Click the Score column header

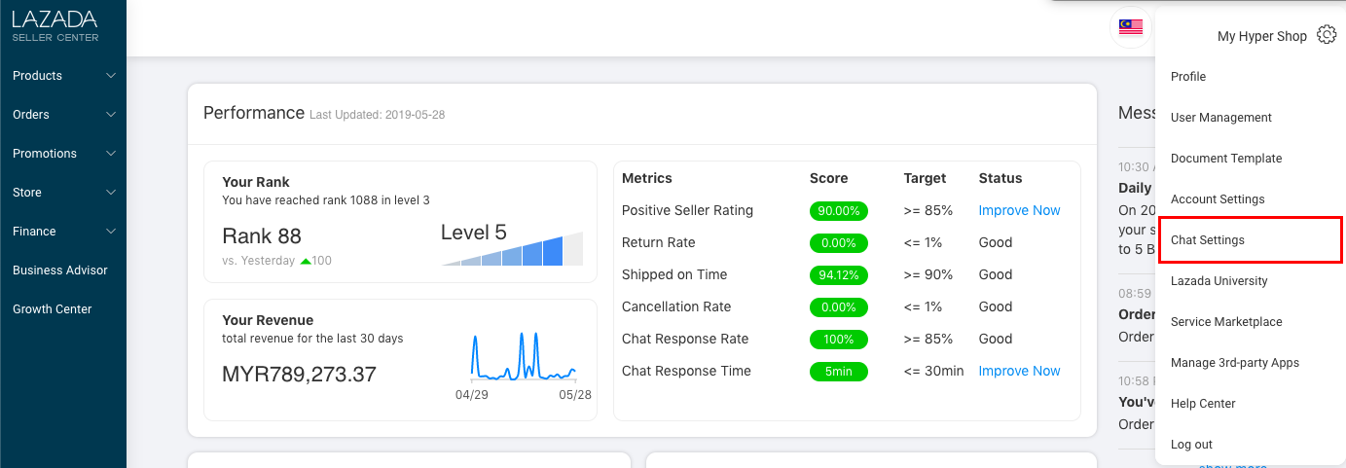[x=828, y=178]
